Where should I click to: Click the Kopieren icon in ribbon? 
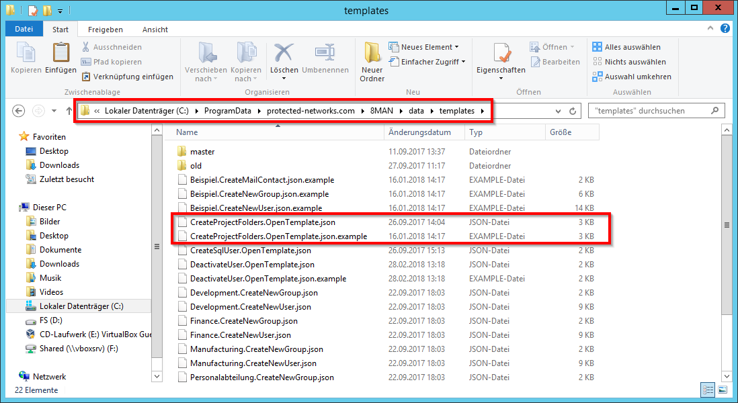point(26,52)
